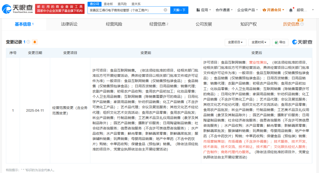Viewport: 319px width, 173px height.
Task: Open the notification bell in the header
Action: [x=291, y=10]
